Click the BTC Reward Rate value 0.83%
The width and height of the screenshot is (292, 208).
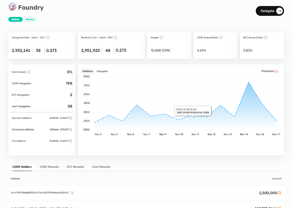[248, 50]
